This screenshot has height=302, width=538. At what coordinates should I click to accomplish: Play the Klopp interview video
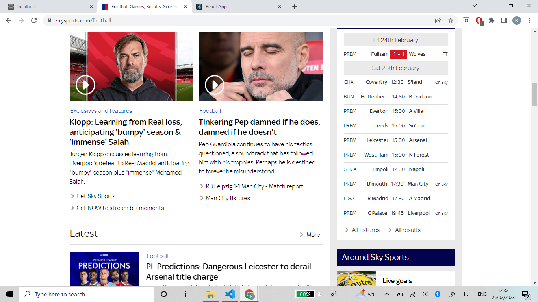click(x=85, y=85)
